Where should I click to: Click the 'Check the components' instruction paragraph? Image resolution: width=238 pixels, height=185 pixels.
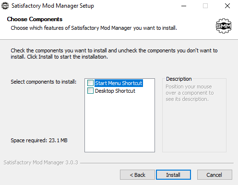click(114, 54)
